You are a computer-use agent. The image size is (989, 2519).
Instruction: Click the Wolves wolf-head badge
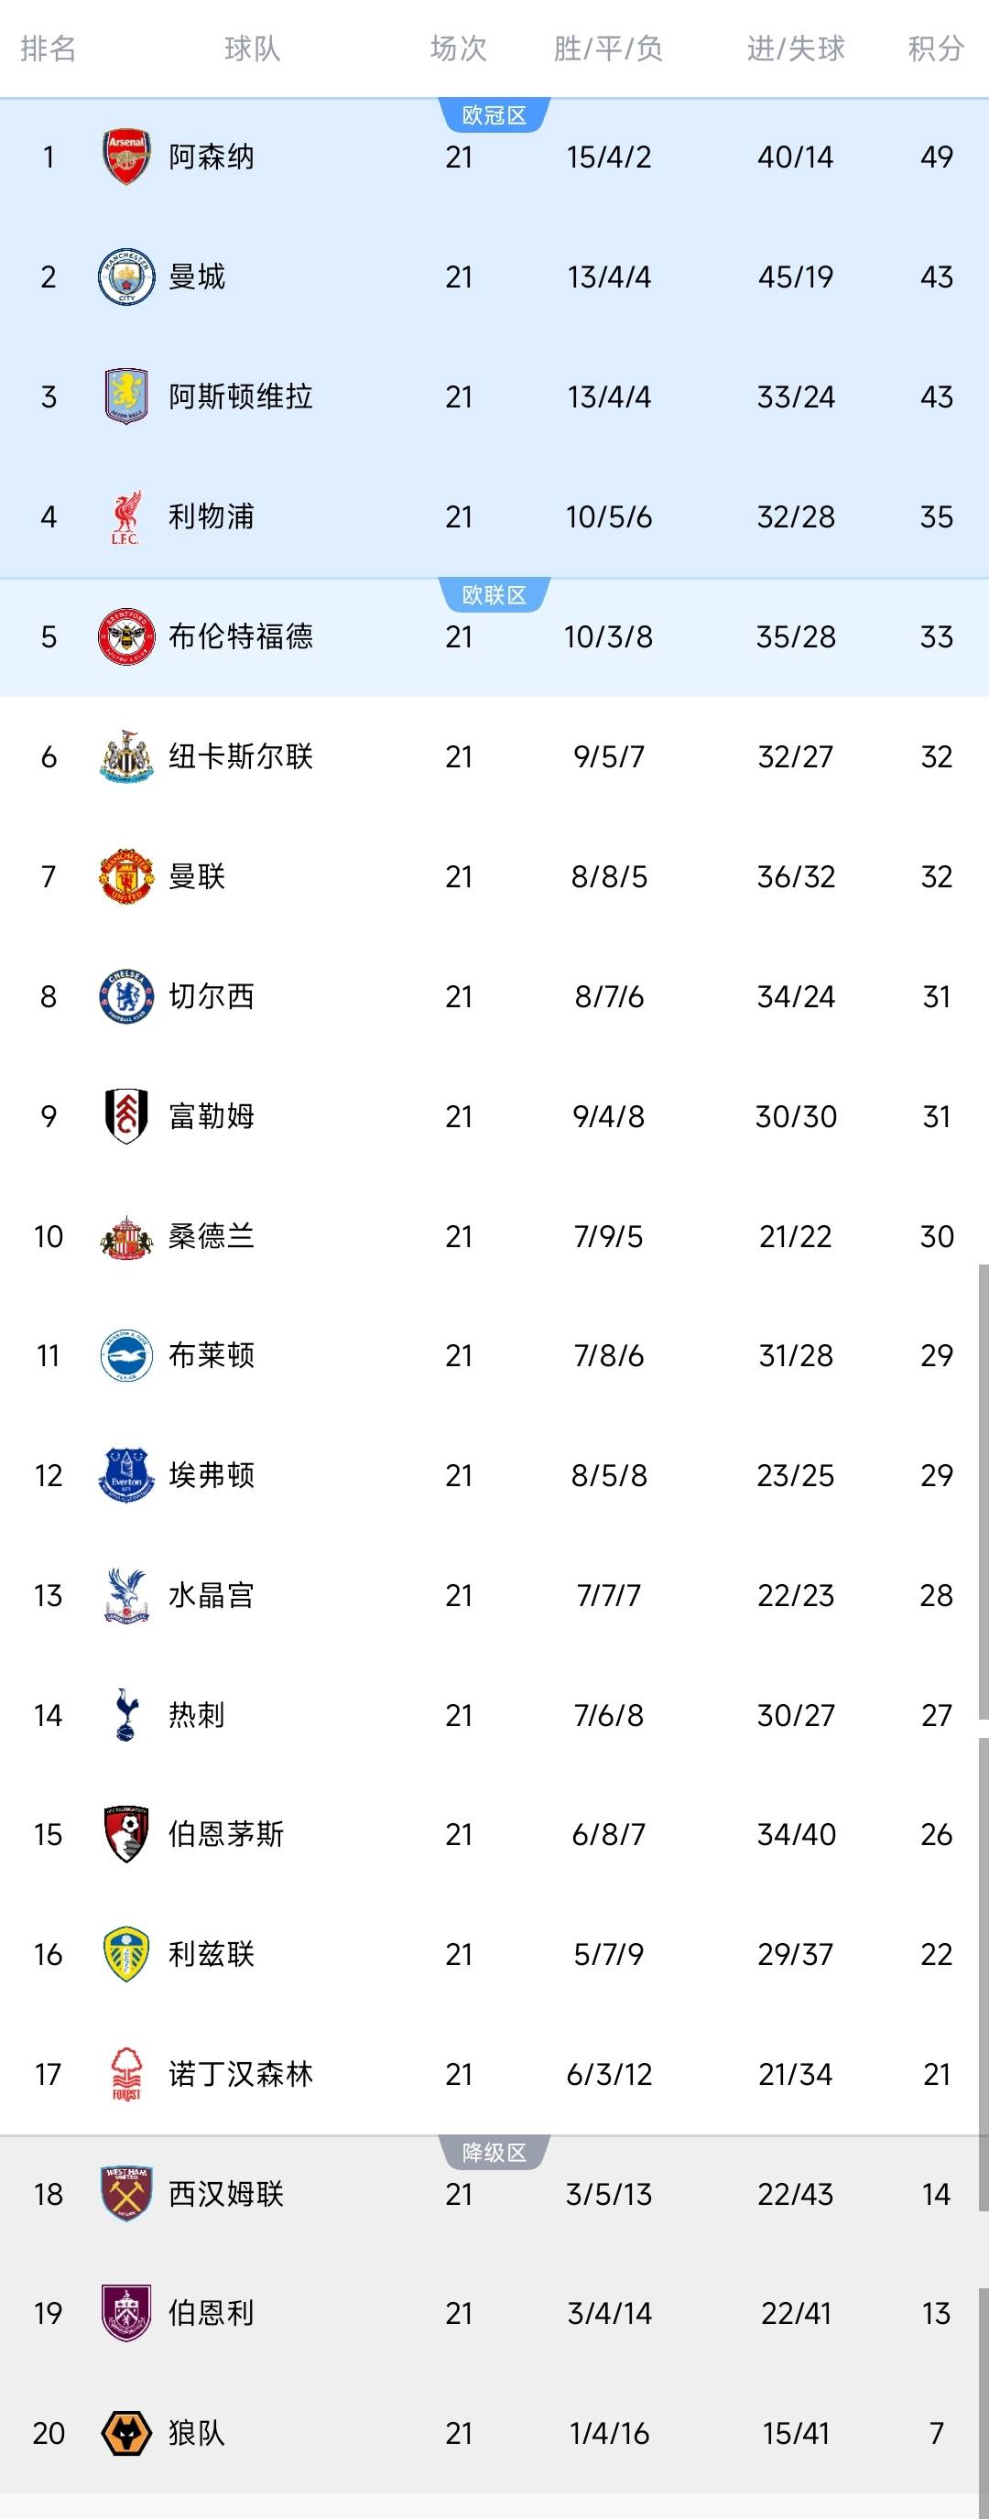pyautogui.click(x=126, y=2433)
